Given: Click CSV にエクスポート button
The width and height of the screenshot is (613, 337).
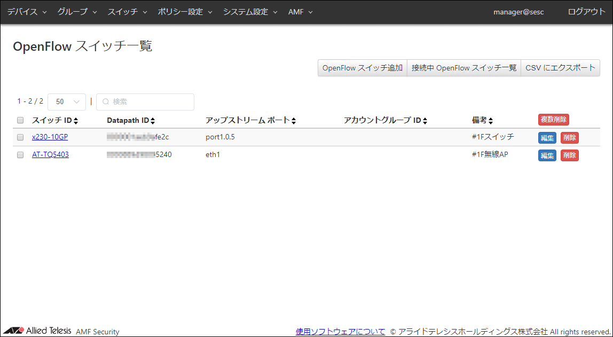Looking at the screenshot, I should tap(560, 68).
